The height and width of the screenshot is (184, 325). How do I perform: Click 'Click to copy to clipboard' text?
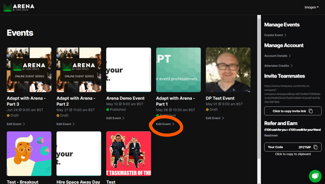[x=293, y=154]
